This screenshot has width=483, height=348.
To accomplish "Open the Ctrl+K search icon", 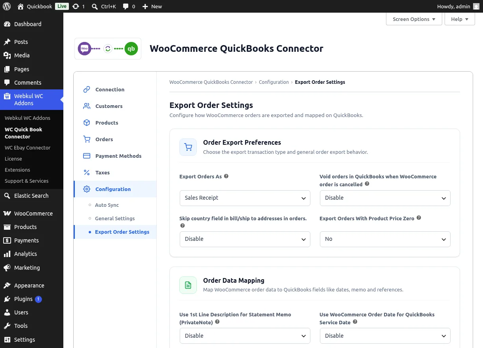I will point(95,6).
